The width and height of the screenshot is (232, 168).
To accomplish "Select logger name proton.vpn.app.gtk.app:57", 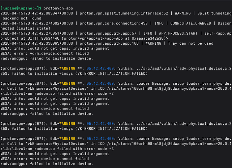I will tap(108, 33).
